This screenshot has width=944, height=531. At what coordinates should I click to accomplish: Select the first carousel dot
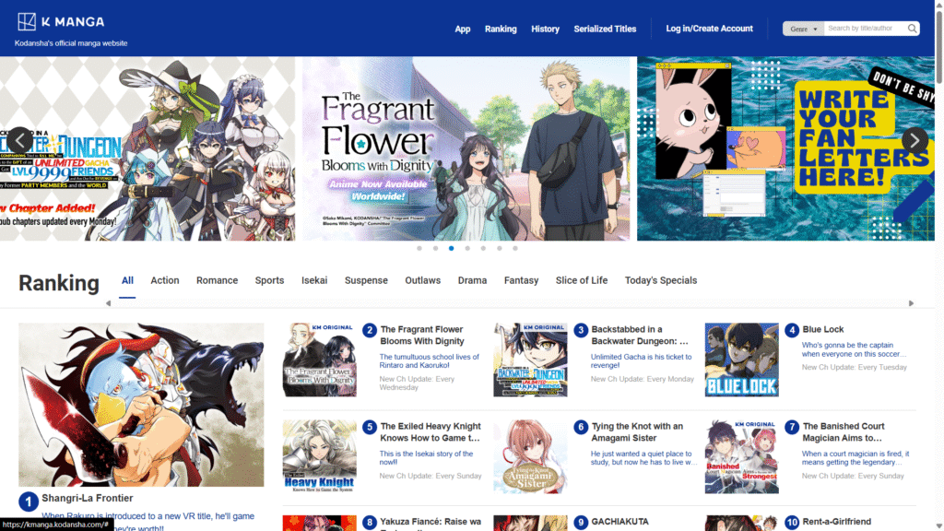point(419,248)
